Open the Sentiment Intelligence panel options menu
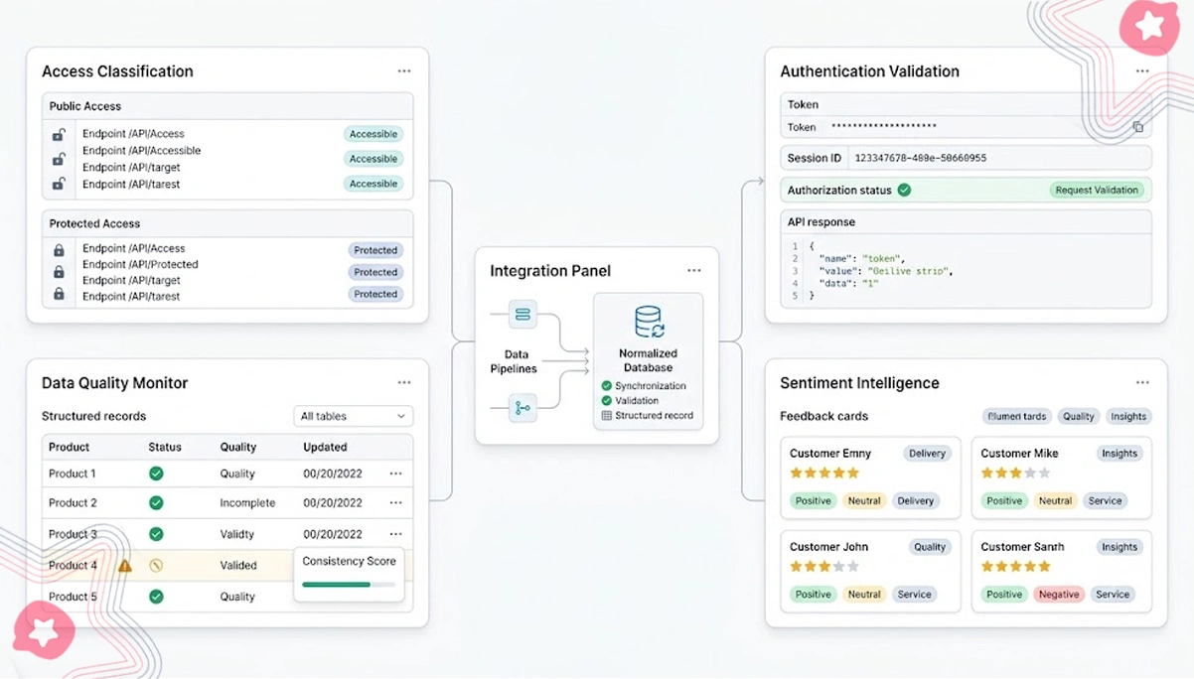Viewport: 1194px width, 679px height. click(x=1142, y=383)
